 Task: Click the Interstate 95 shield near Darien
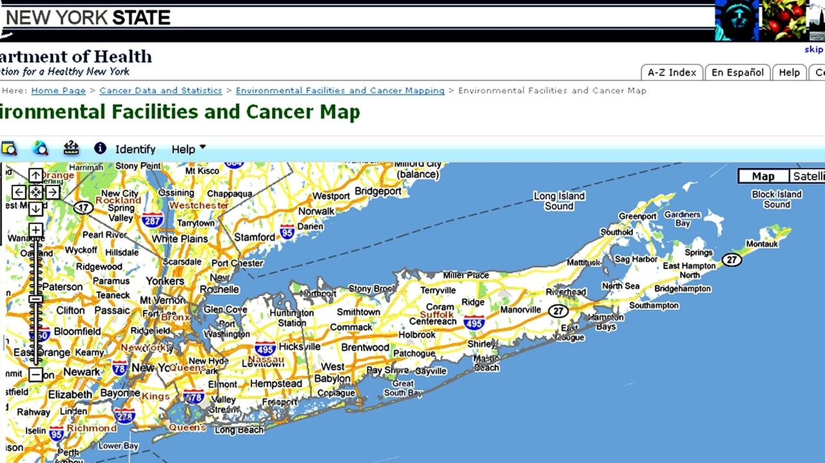[287, 232]
